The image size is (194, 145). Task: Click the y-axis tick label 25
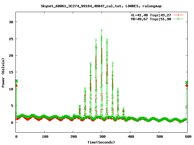click(11, 39)
